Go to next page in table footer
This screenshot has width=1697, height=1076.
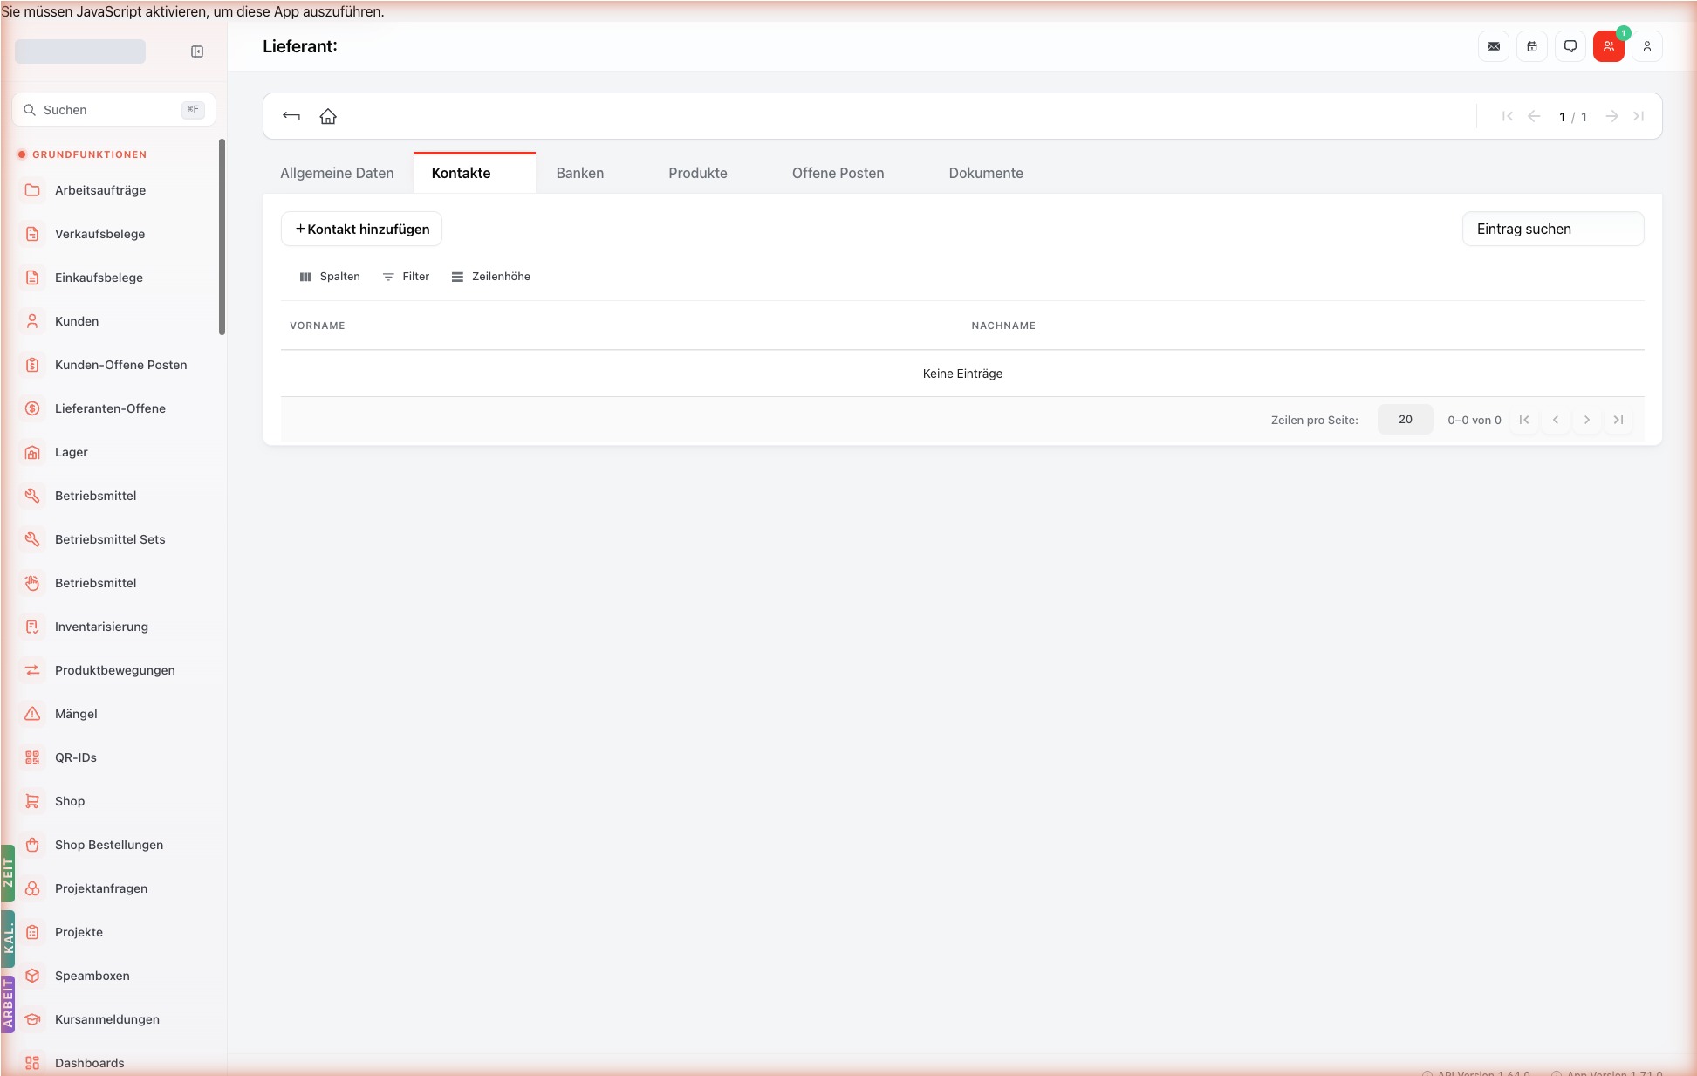[x=1587, y=420]
